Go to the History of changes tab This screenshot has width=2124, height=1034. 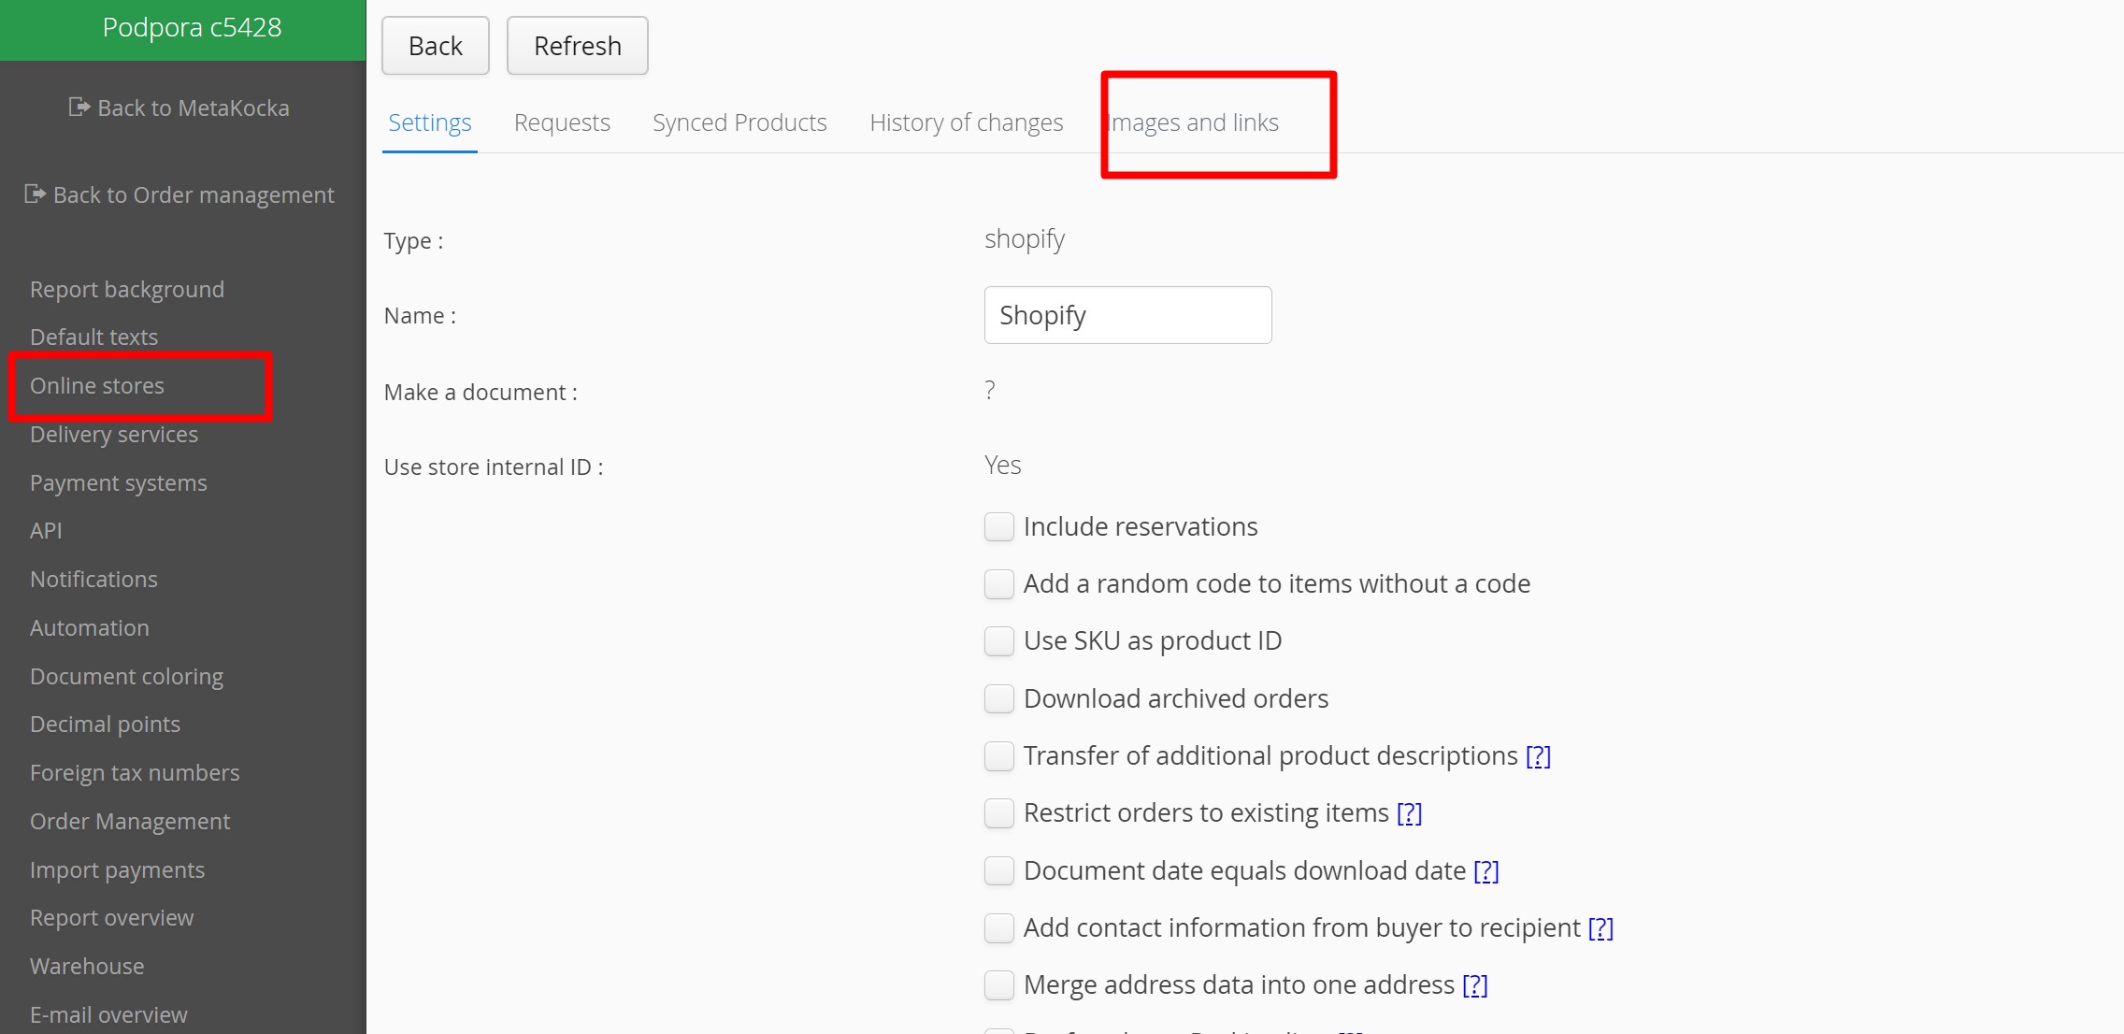coord(966,122)
